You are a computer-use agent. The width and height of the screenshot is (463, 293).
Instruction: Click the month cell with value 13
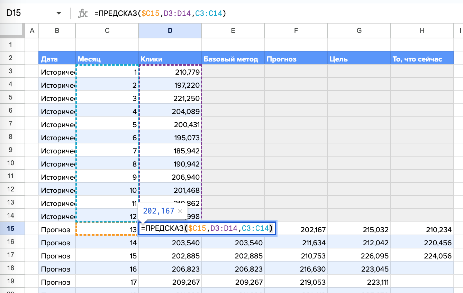click(x=107, y=230)
